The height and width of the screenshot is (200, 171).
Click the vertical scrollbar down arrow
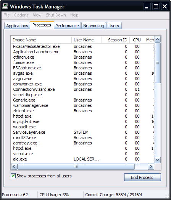point(158,160)
